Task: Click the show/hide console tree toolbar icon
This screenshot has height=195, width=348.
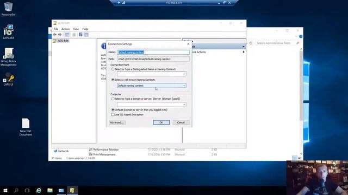Action: click(67, 35)
